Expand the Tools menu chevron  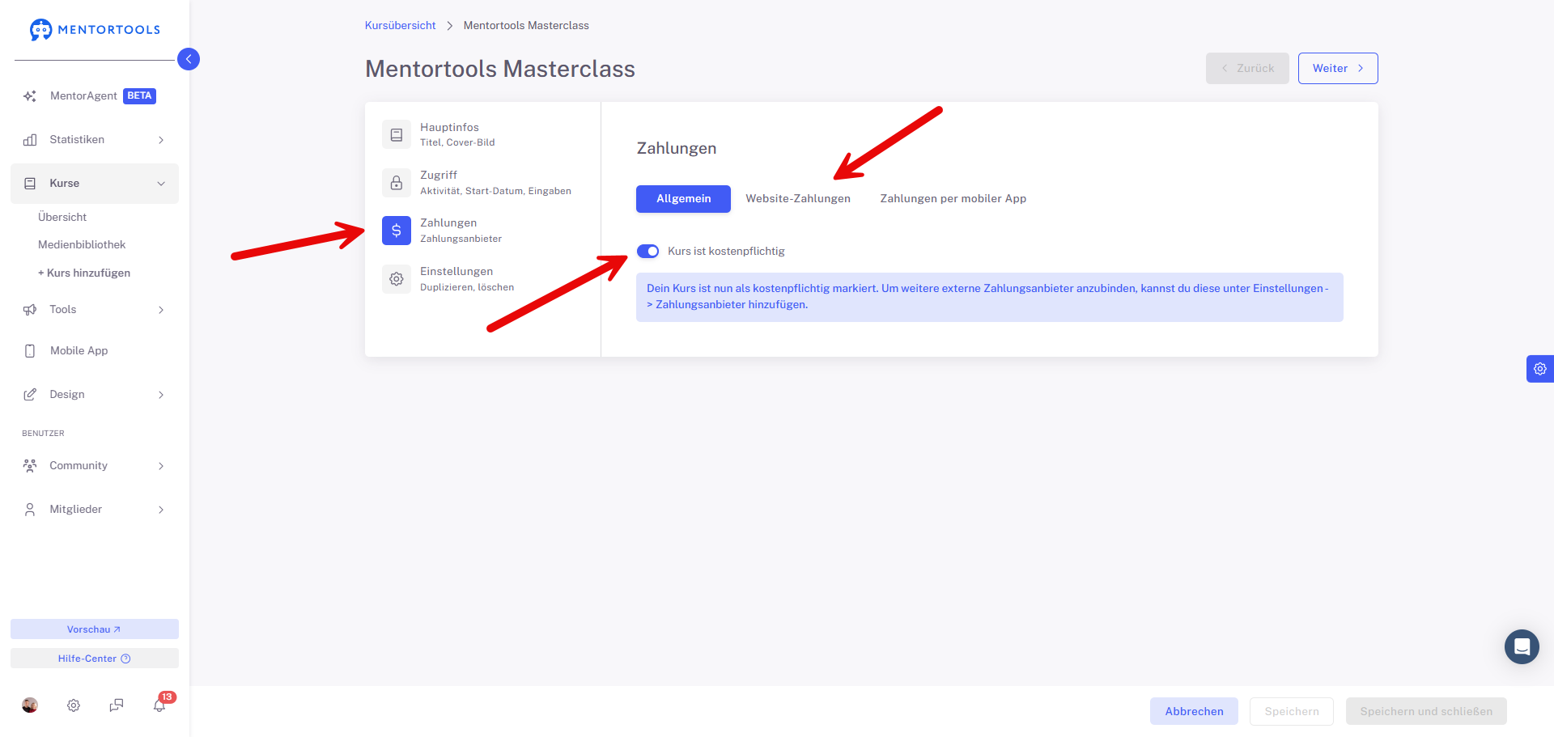coord(161,310)
